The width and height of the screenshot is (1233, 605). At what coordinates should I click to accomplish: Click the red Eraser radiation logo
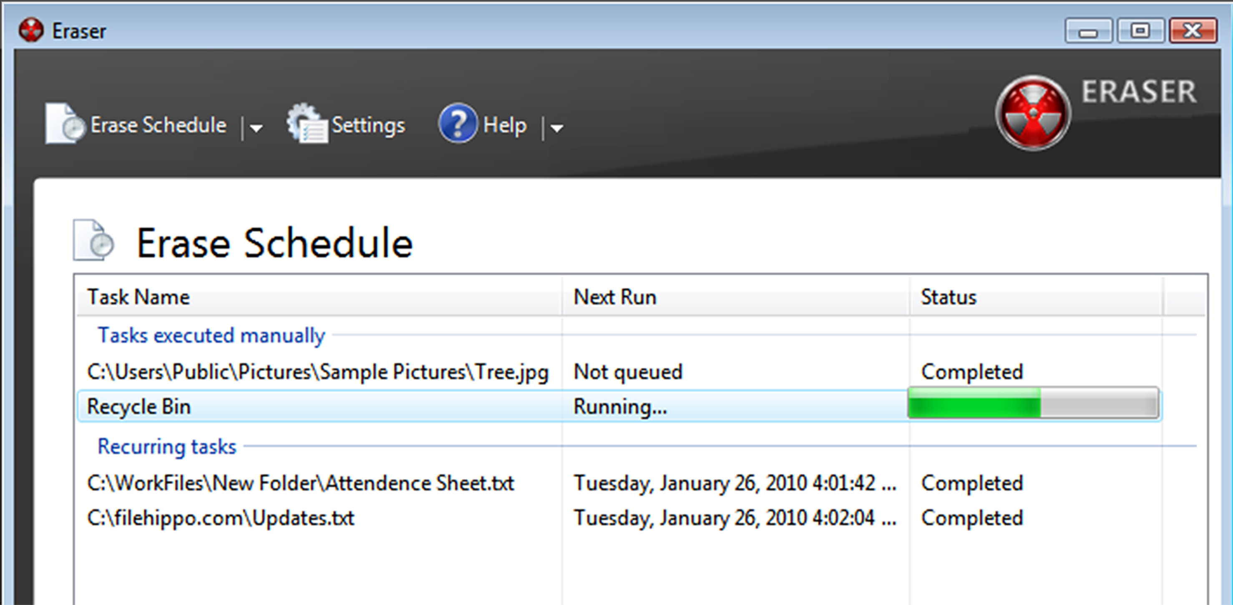pyautogui.click(x=1033, y=113)
